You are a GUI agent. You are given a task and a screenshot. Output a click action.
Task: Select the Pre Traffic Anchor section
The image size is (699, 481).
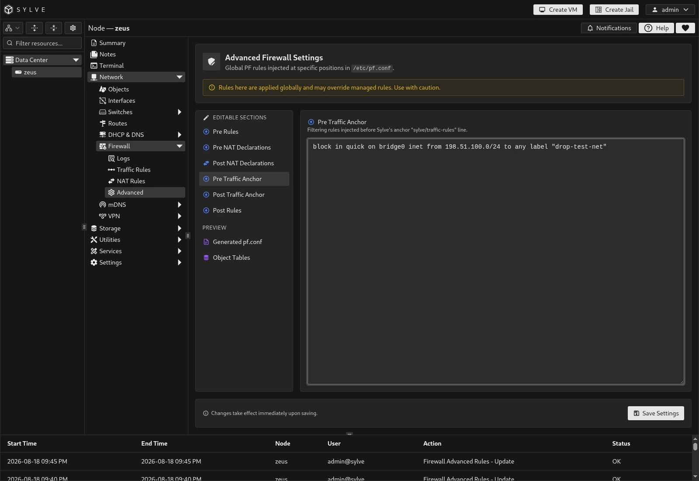[x=244, y=179]
